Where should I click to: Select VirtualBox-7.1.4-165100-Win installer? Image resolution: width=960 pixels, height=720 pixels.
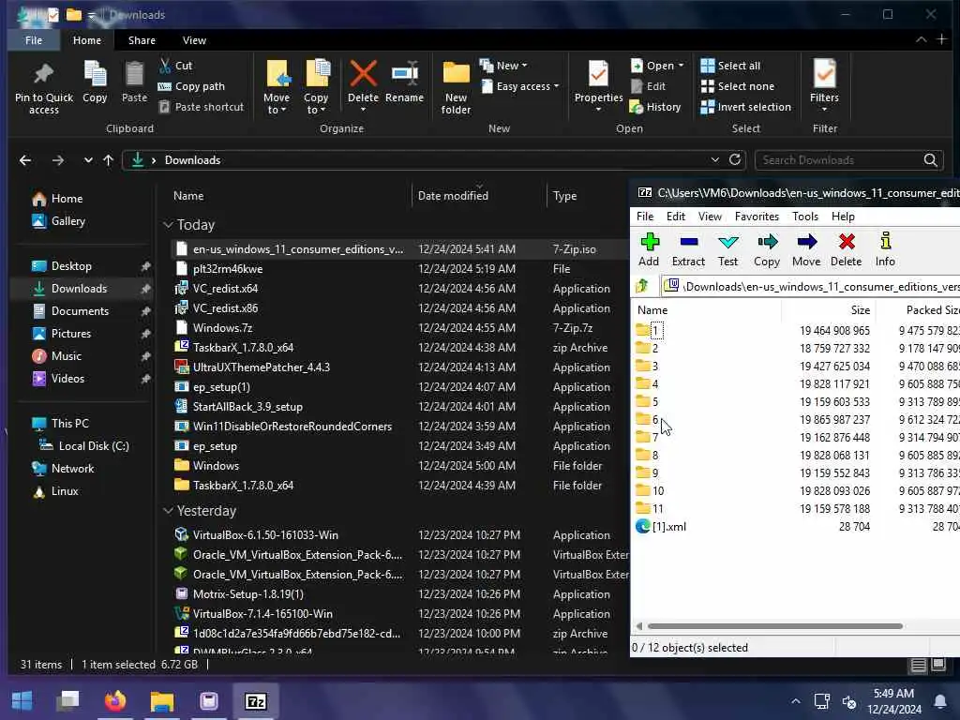(x=262, y=614)
